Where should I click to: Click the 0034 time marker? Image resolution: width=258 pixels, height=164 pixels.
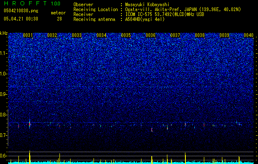pos(101,35)
